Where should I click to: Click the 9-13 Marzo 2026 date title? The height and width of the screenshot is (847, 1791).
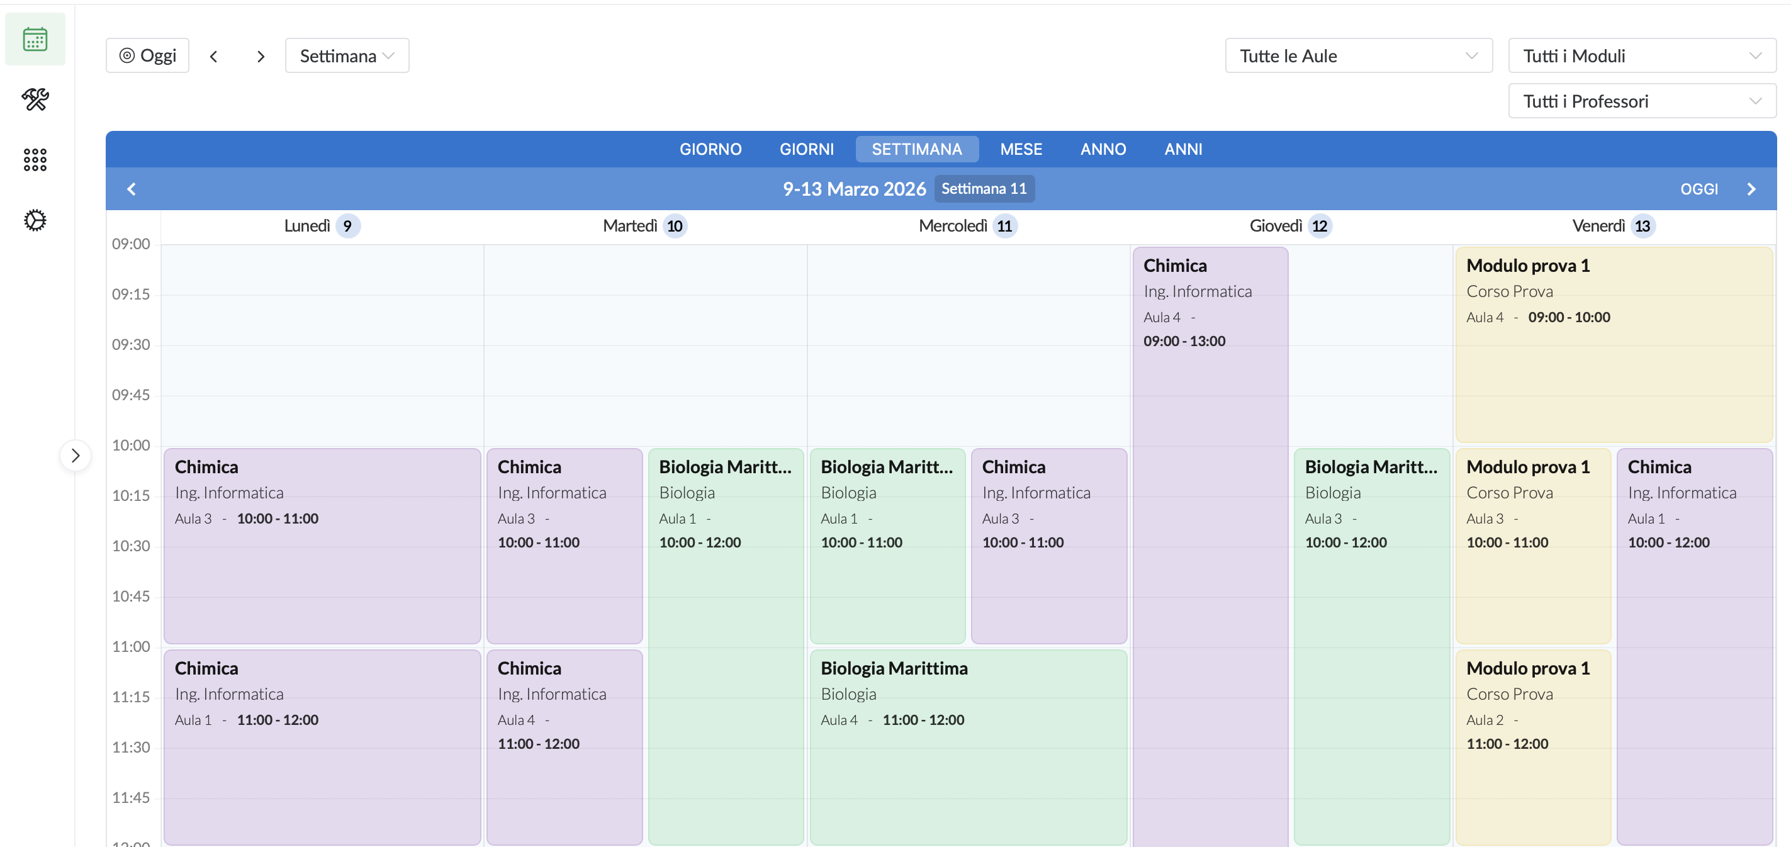point(854,188)
